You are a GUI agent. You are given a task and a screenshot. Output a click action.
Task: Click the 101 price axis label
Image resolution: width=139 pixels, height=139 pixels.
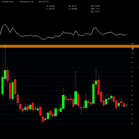132,53
